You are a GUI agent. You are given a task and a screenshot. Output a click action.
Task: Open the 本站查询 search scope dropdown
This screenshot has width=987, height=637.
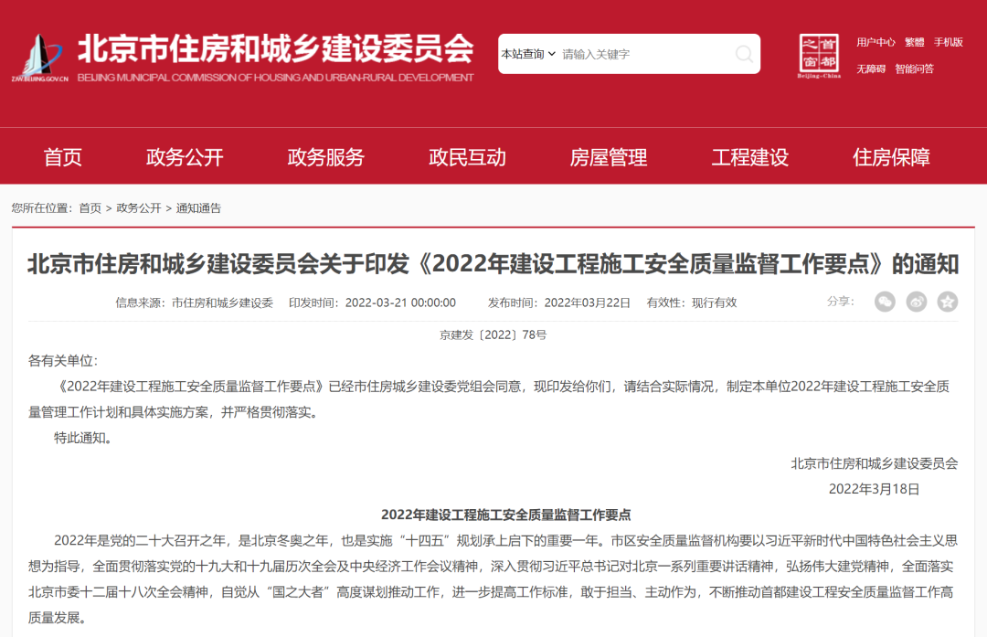[526, 54]
